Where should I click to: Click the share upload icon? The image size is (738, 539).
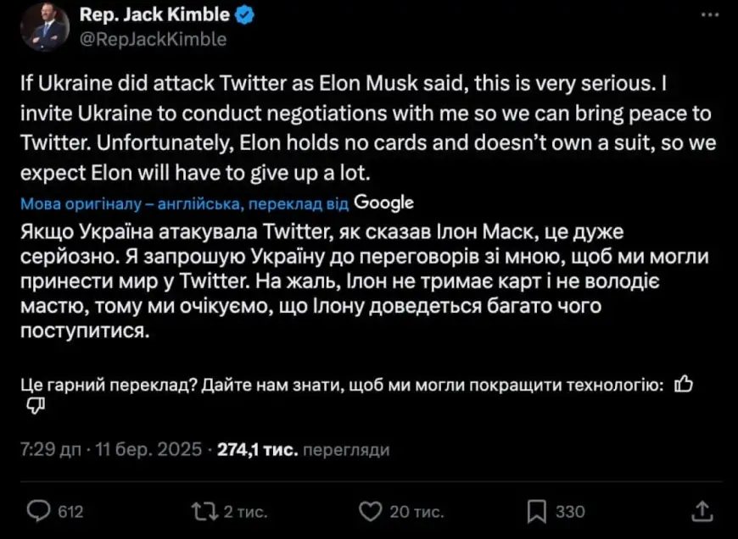point(702,511)
